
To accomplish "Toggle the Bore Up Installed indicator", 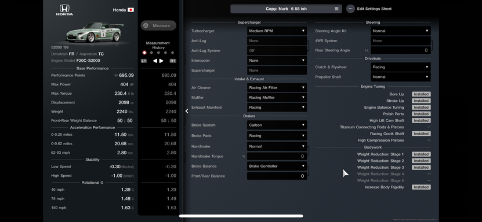I will (x=421, y=94).
